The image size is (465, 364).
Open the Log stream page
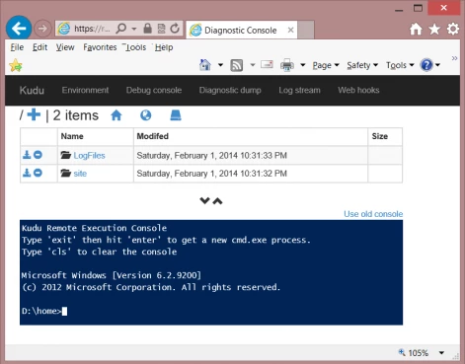point(299,90)
